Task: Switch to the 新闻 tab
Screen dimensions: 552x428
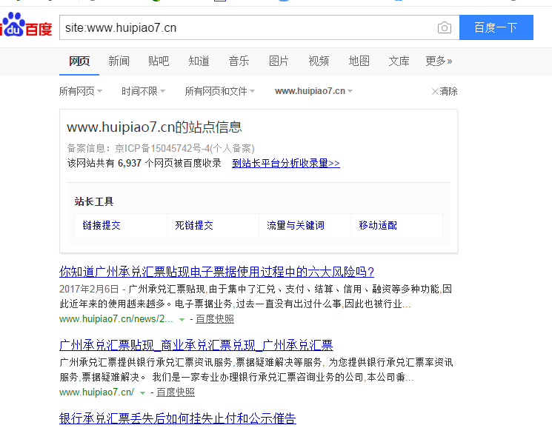Action: (119, 61)
